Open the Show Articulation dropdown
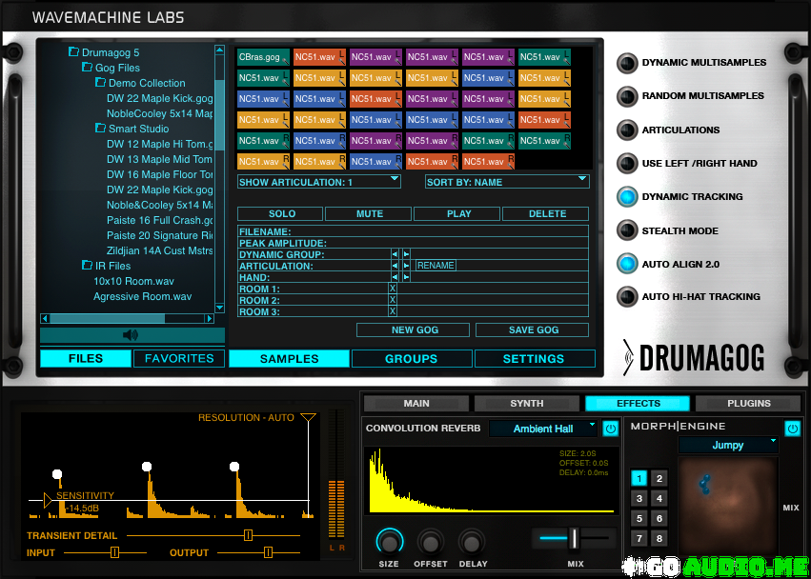 pos(319,182)
